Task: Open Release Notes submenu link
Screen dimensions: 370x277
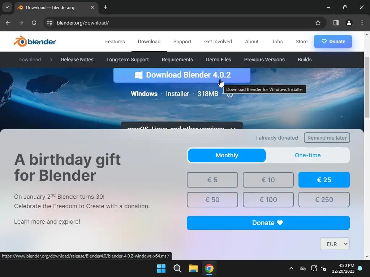Action: tap(77, 60)
